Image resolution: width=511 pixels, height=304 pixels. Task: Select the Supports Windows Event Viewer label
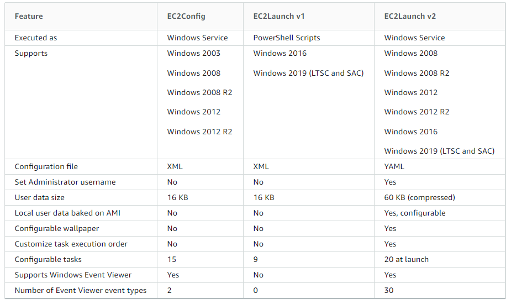(x=73, y=275)
